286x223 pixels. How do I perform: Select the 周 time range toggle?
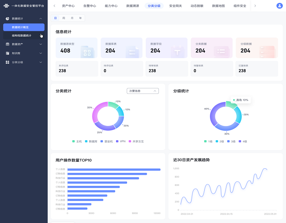pos(64,18)
